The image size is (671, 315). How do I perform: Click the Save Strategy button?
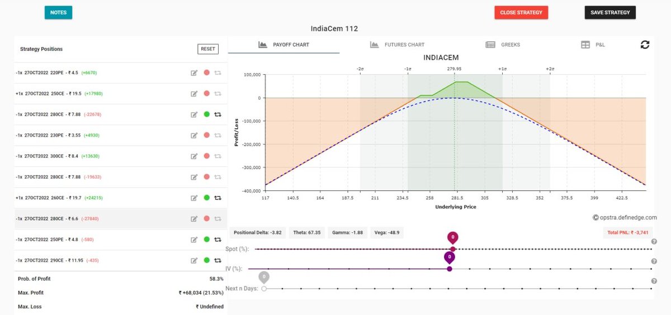(610, 12)
